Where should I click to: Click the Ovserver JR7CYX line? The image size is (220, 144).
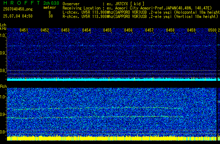tap(104, 4)
